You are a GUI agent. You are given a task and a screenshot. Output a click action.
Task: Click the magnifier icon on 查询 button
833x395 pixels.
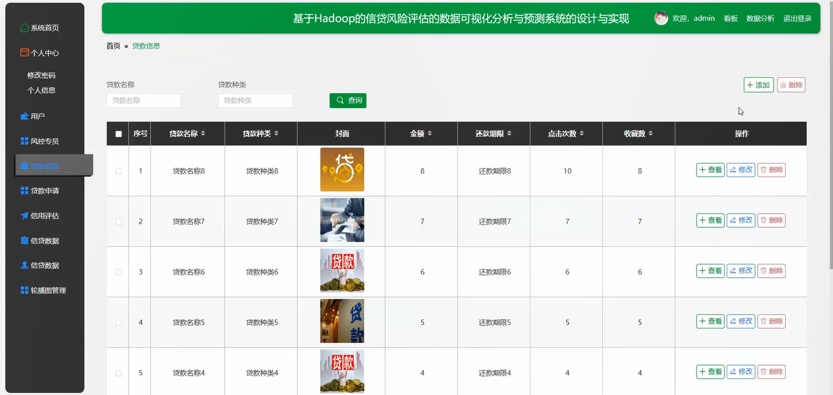click(x=340, y=100)
